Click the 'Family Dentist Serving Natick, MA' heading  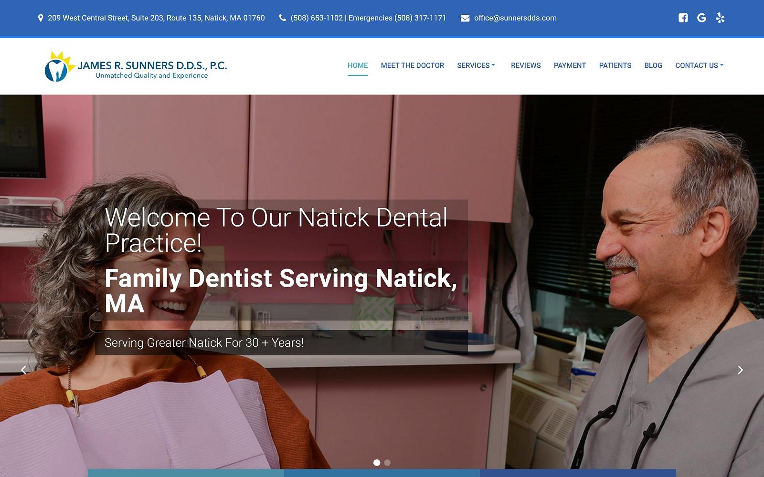[281, 290]
